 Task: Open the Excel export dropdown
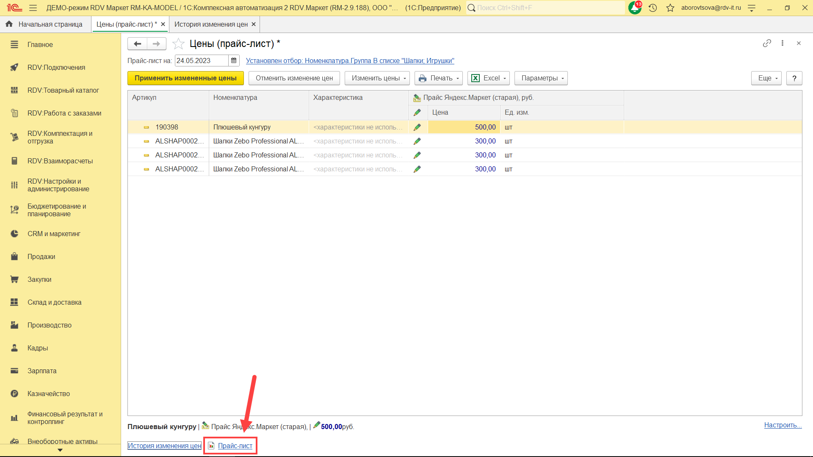coord(488,78)
